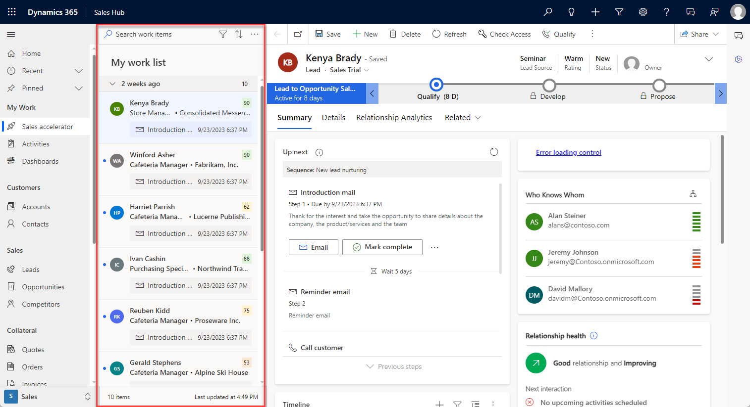Viewport: 750px width, 407px height.
Task: Open command bar overflow menu
Action: [x=592, y=34]
